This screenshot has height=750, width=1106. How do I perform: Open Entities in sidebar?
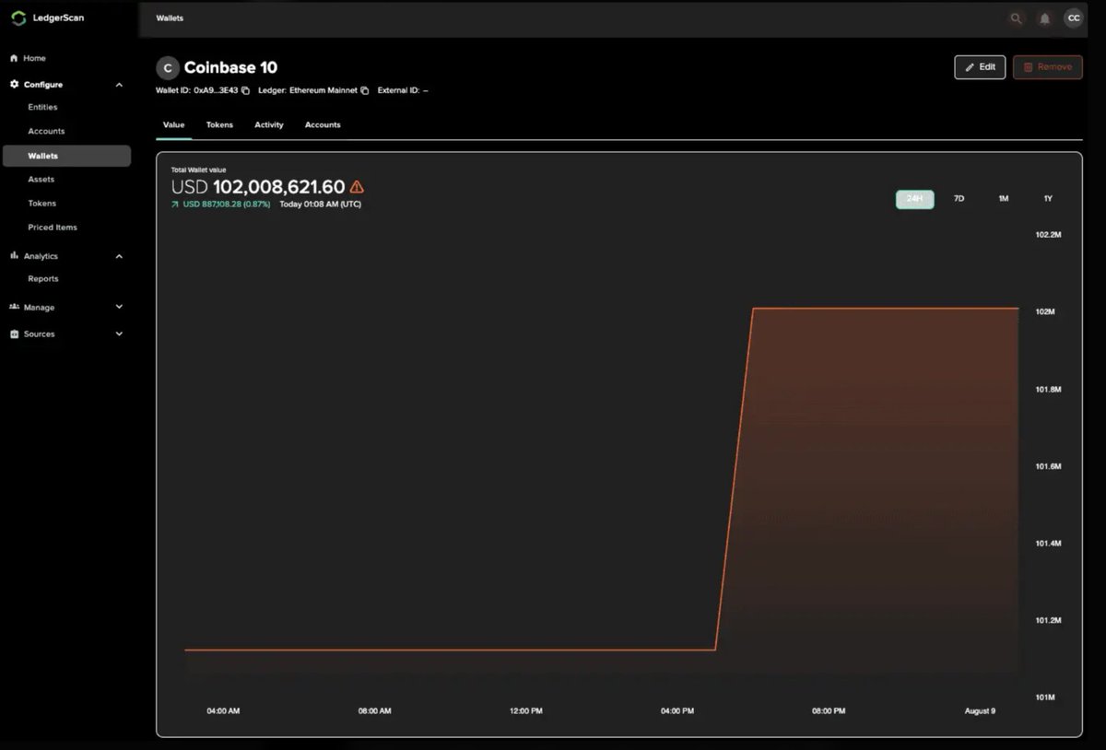(x=42, y=107)
